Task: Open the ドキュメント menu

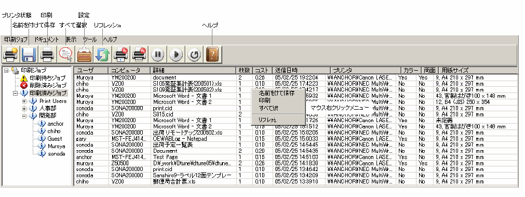Action: click(47, 40)
